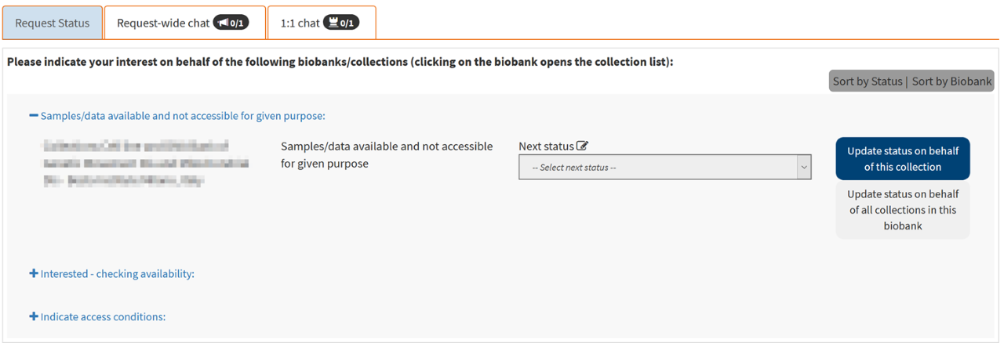Click the megaphone badge on Request-wide chat
Screen dimensions: 1004x343
click(231, 23)
